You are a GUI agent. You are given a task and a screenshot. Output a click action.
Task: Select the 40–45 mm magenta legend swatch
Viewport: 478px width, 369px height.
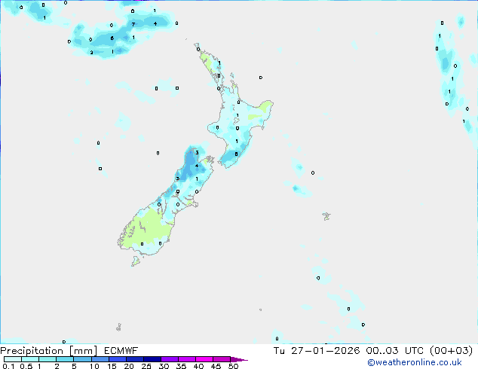click(x=204, y=359)
